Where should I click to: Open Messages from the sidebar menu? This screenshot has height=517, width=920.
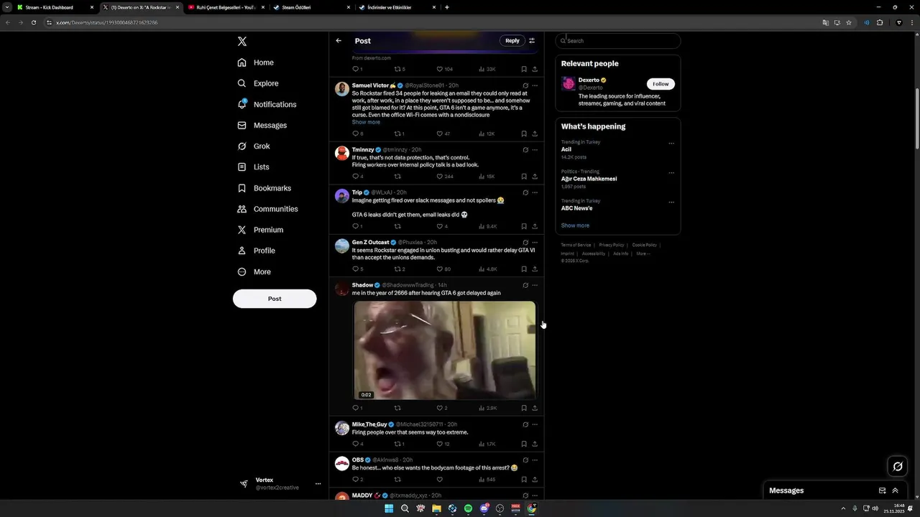coord(262,125)
